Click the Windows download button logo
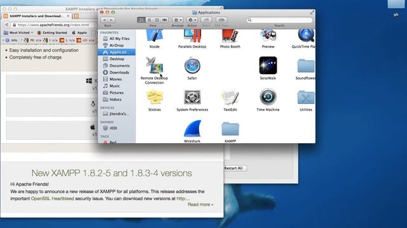 tap(89, 81)
